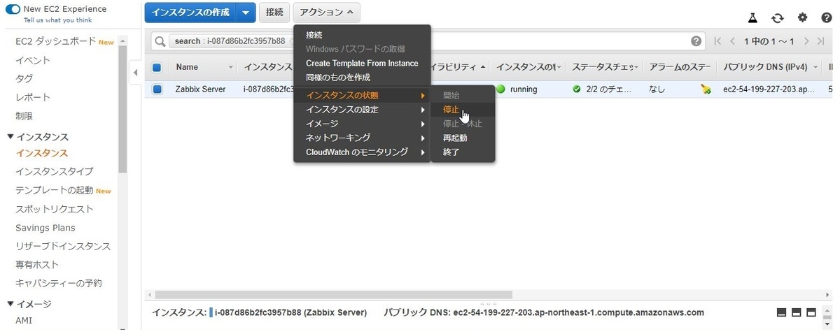Minimize the details pane
The width and height of the screenshot is (840, 334).
(x=782, y=312)
